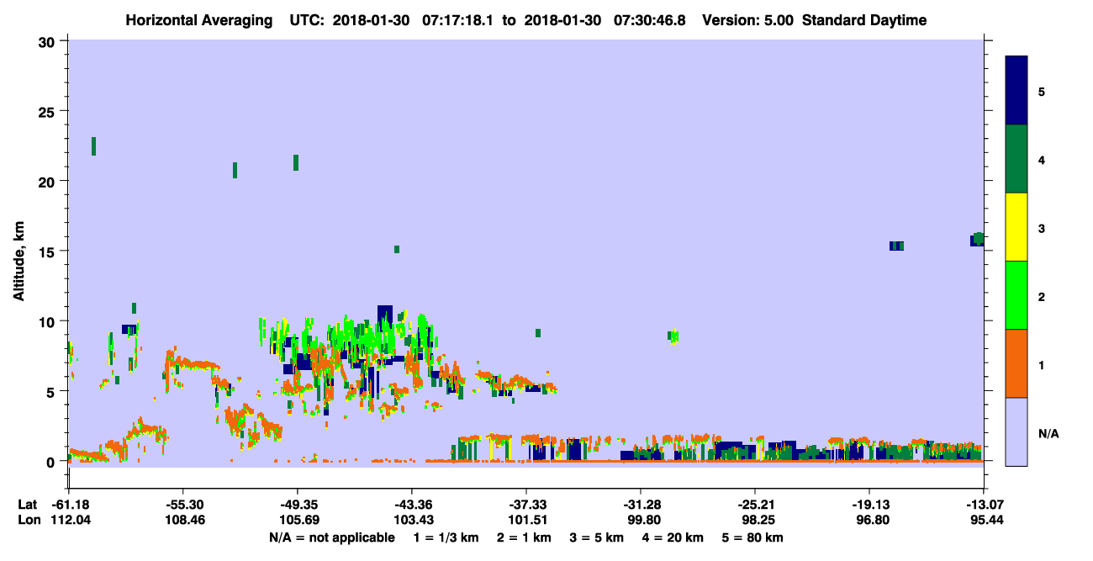1093x561 pixels.
Task: Click the yellow color bar segment labeled 3
Action: pyautogui.click(x=1016, y=227)
